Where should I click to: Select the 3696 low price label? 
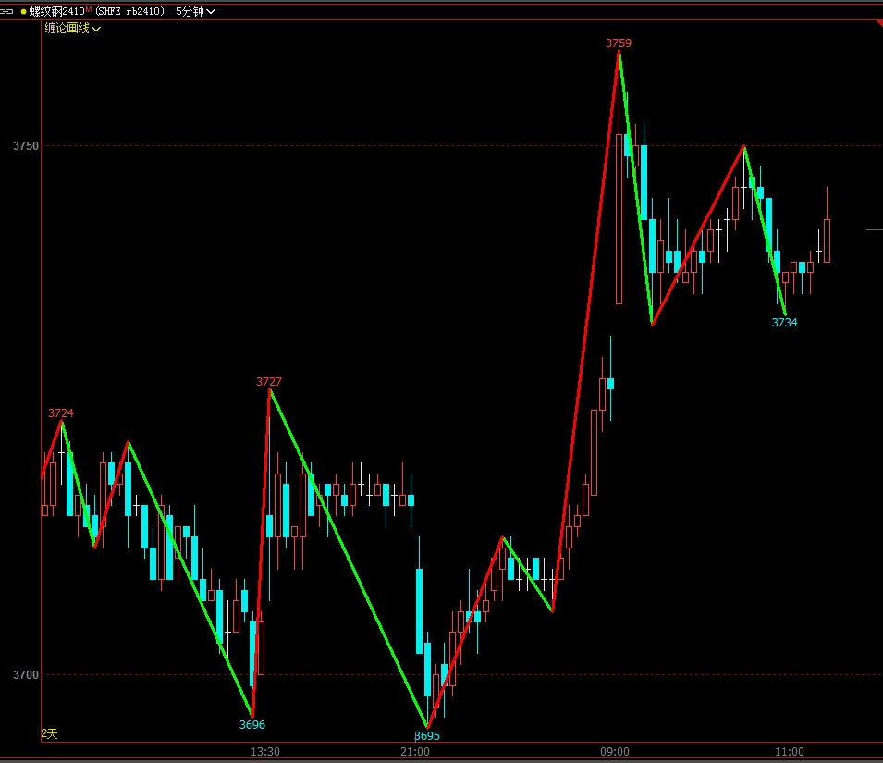(x=252, y=725)
